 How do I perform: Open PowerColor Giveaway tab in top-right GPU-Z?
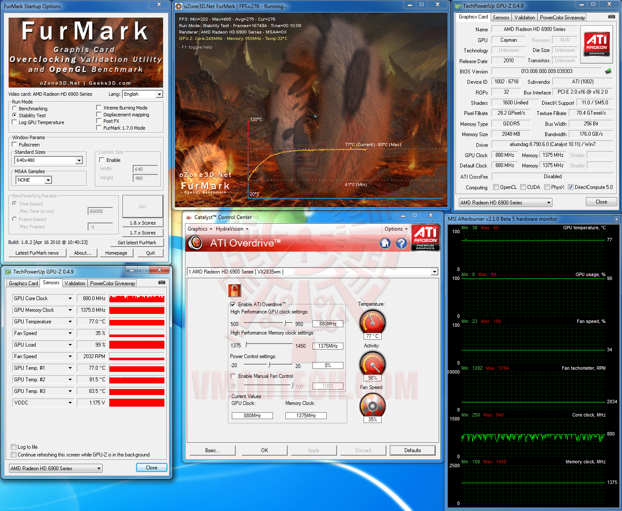tap(562, 18)
